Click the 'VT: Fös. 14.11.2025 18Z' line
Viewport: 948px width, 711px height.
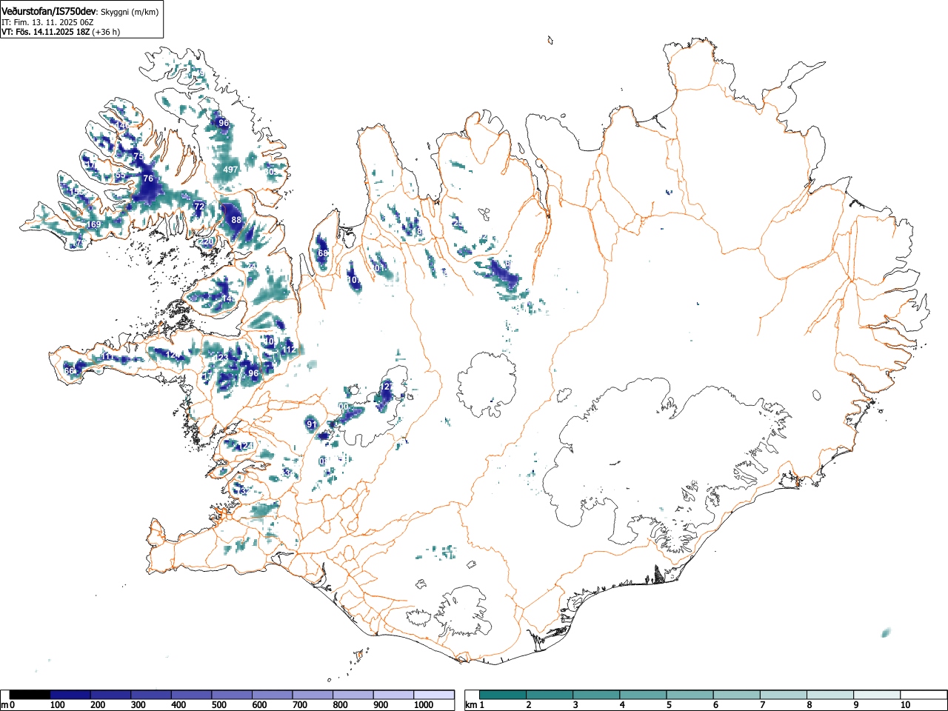[45, 32]
